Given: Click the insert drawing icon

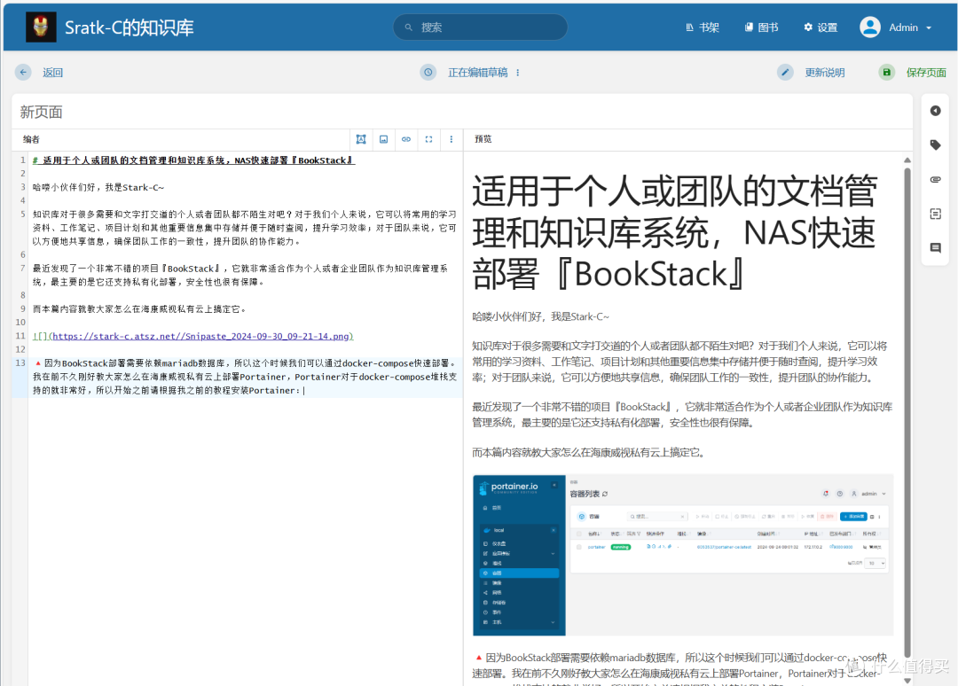Looking at the screenshot, I should point(361,139).
